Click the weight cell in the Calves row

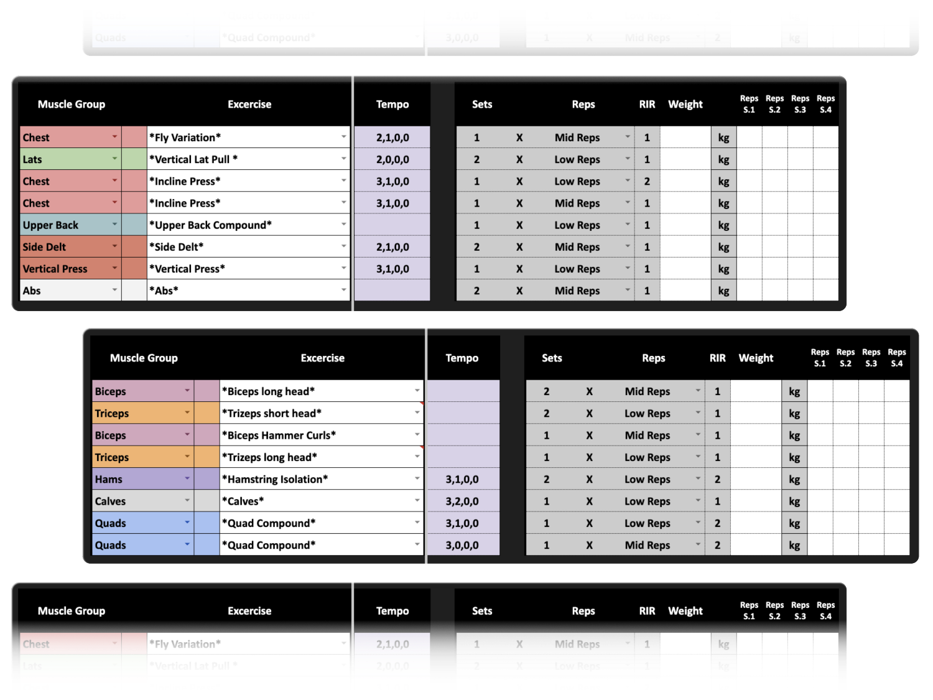coord(756,502)
